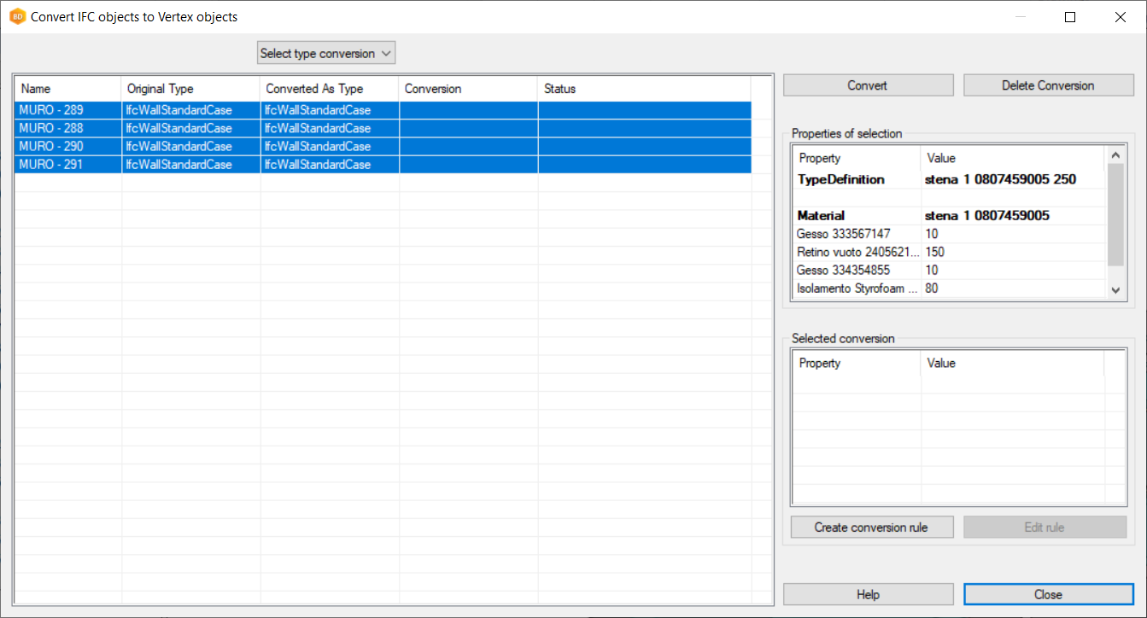Click Create conversion rule button
Screen dimensions: 1147x618
coord(870,528)
